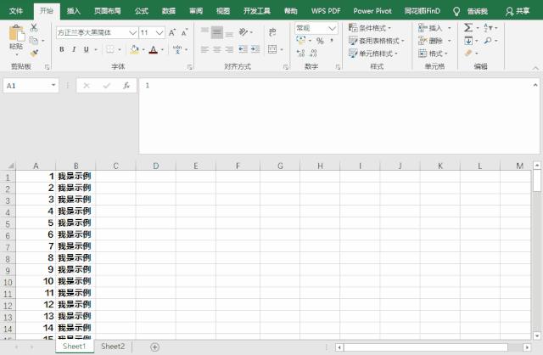Switch to the Power Pivot tab

click(x=372, y=11)
